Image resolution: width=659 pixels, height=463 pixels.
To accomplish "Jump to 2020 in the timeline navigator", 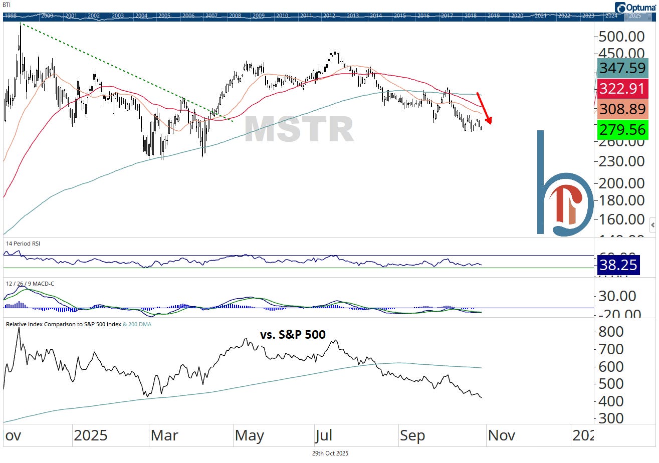I will click(517, 16).
